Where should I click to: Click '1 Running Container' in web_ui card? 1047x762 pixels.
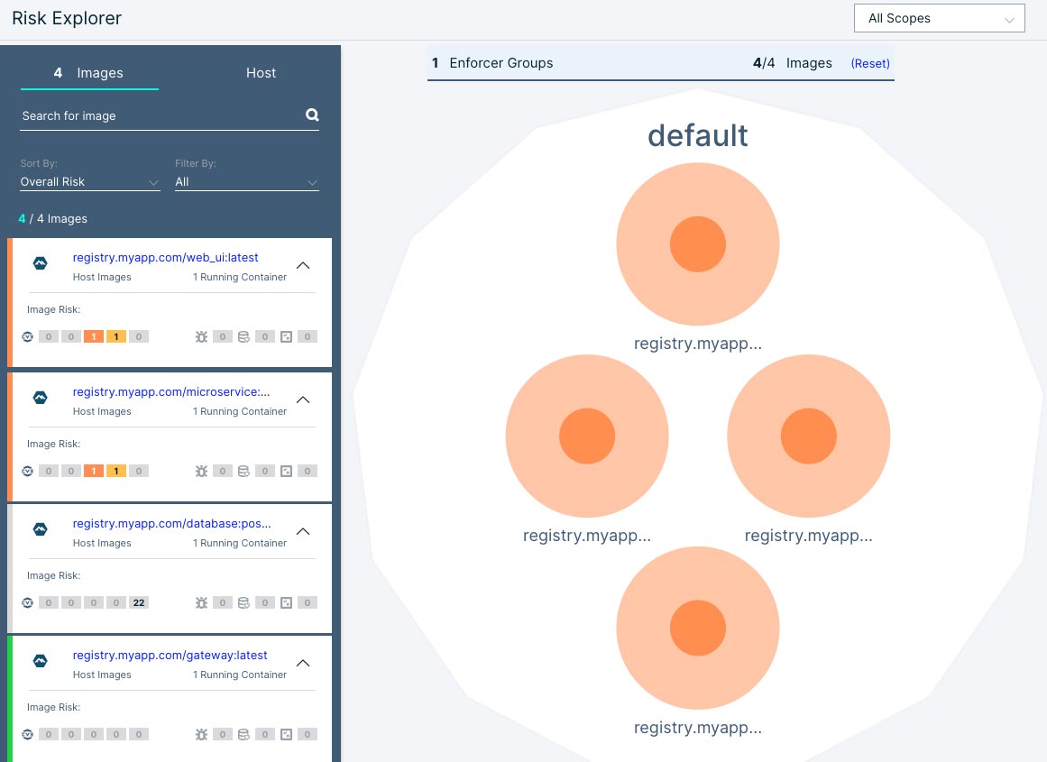click(240, 277)
